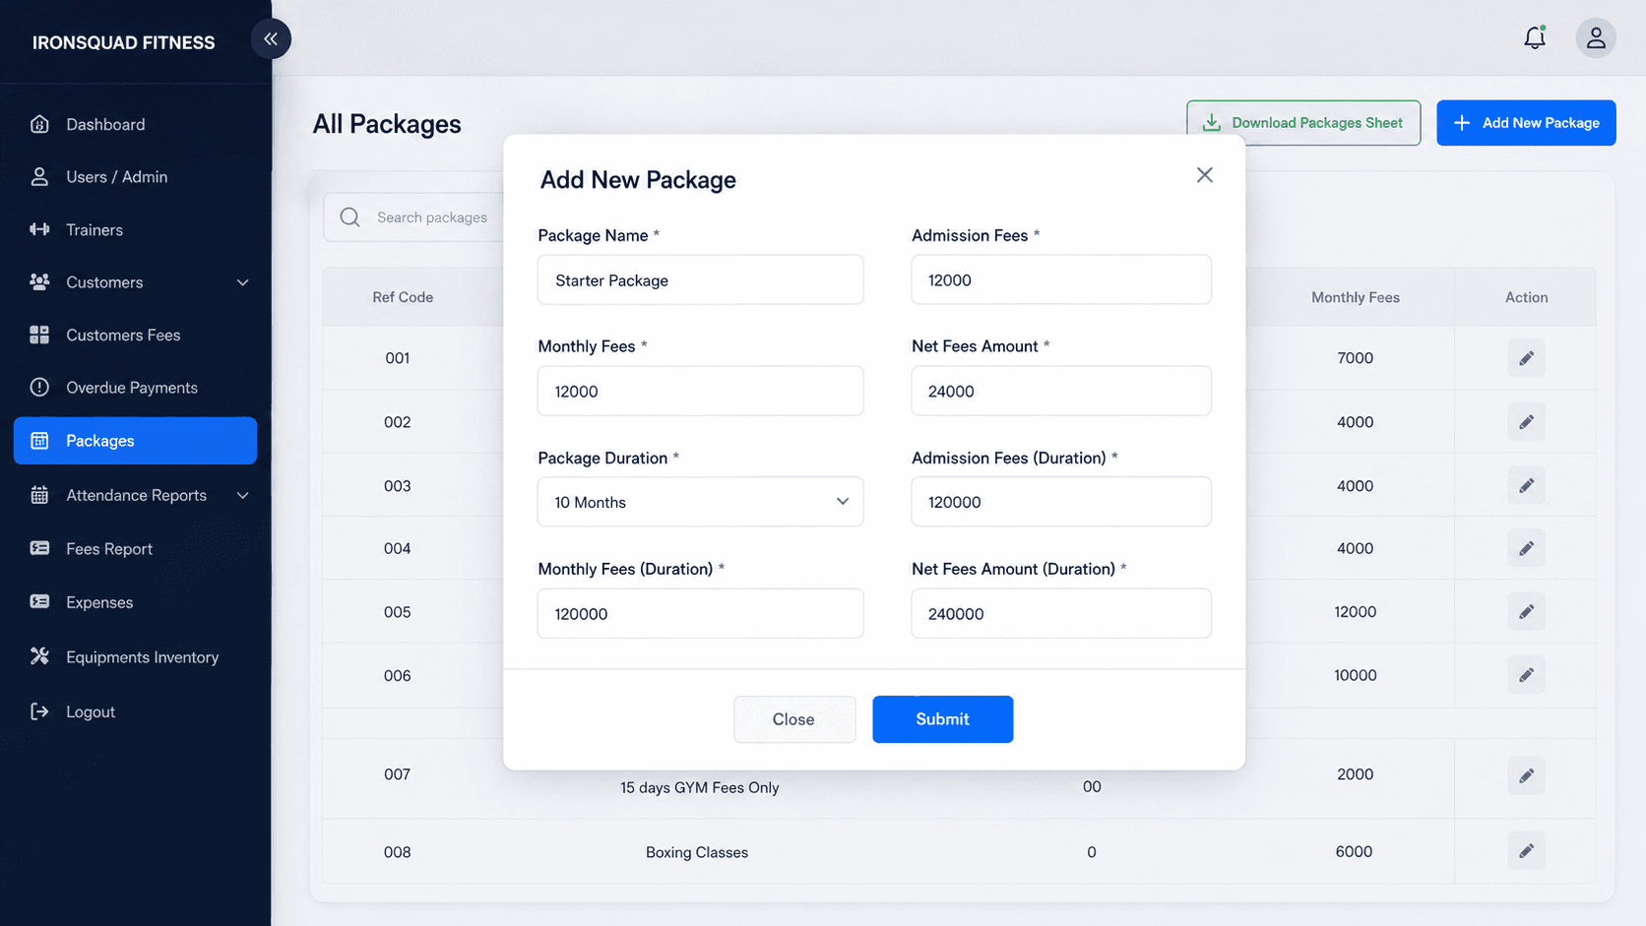Click the search magnifier icon
This screenshot has height=926, width=1646.
(x=349, y=217)
